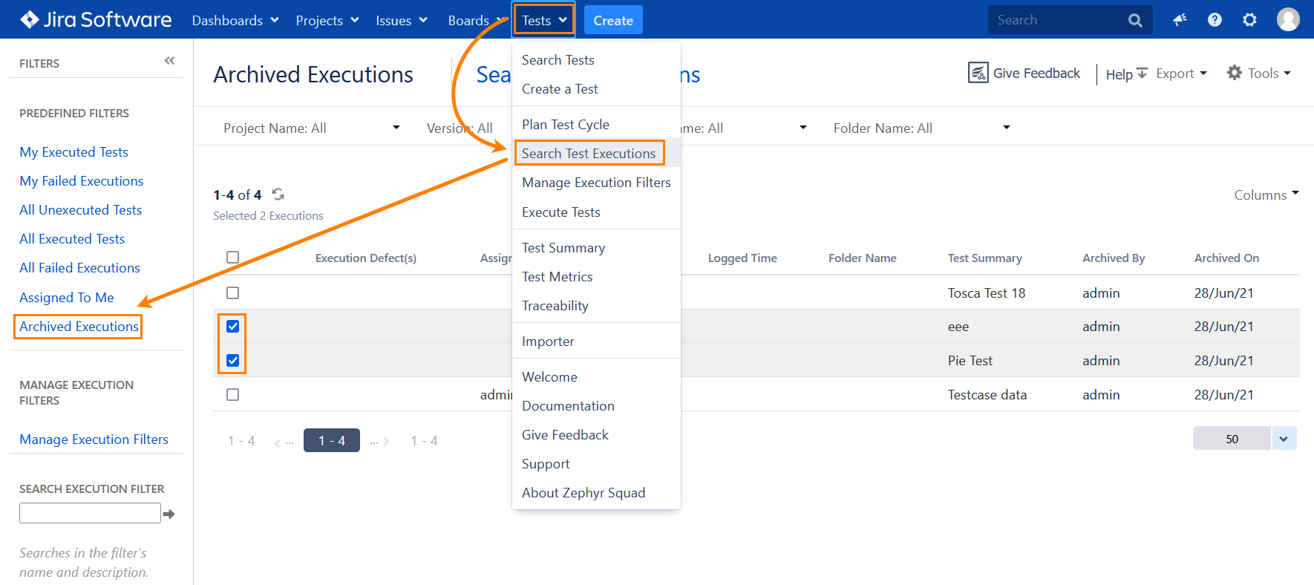Click the Search Execution Filter text box

(x=90, y=513)
